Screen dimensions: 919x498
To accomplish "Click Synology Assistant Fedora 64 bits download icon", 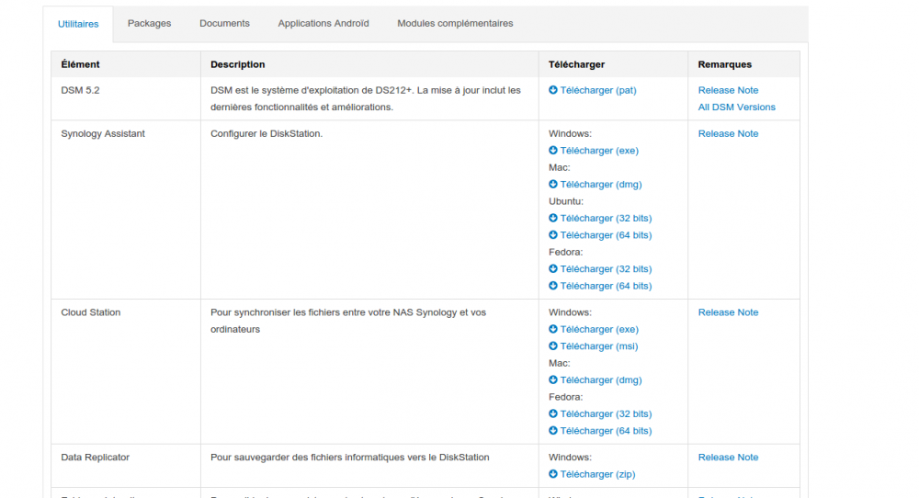I will click(x=552, y=286).
